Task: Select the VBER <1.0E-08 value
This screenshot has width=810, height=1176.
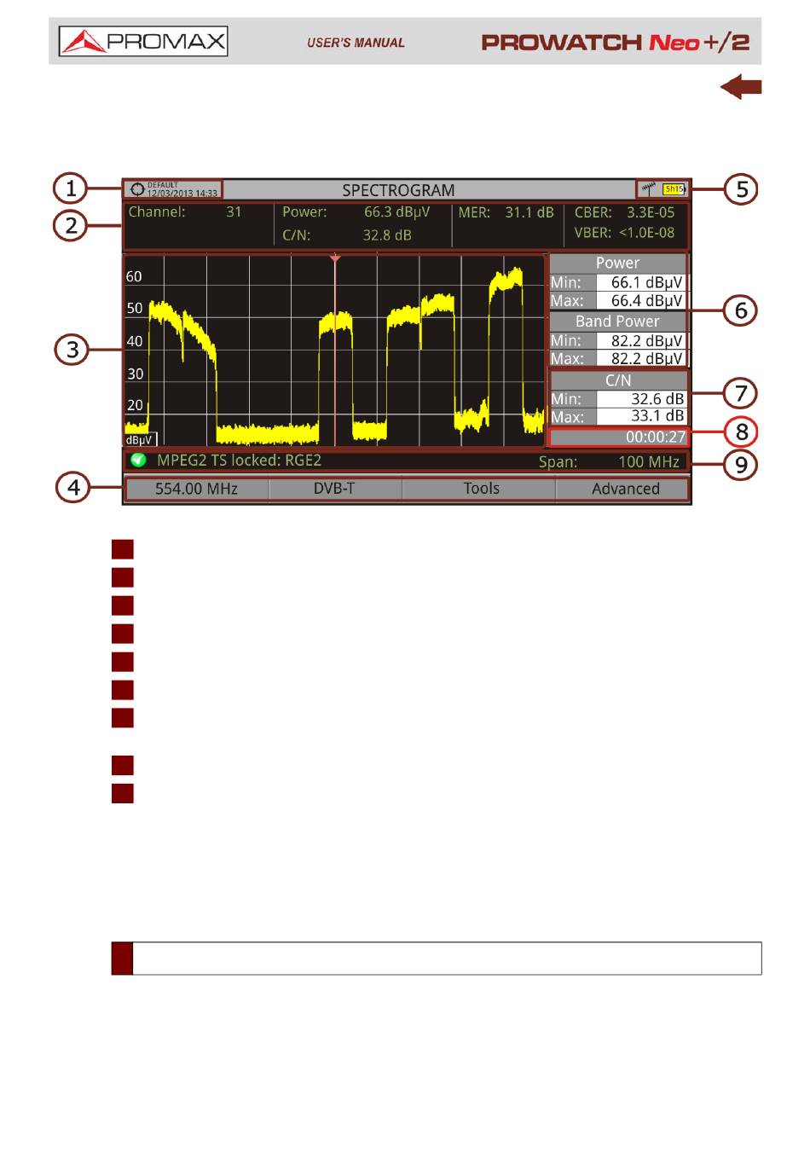Action: (646, 232)
